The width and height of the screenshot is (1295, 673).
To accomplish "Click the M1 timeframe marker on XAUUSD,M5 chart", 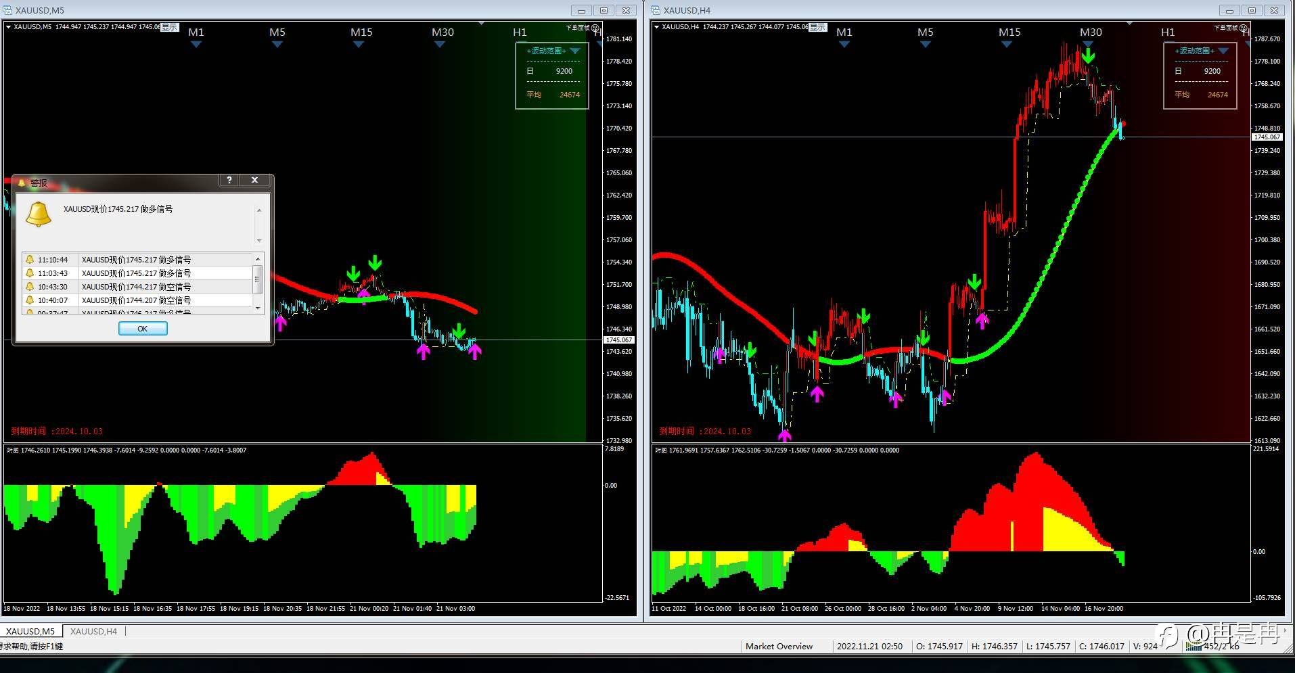I will 196,32.
